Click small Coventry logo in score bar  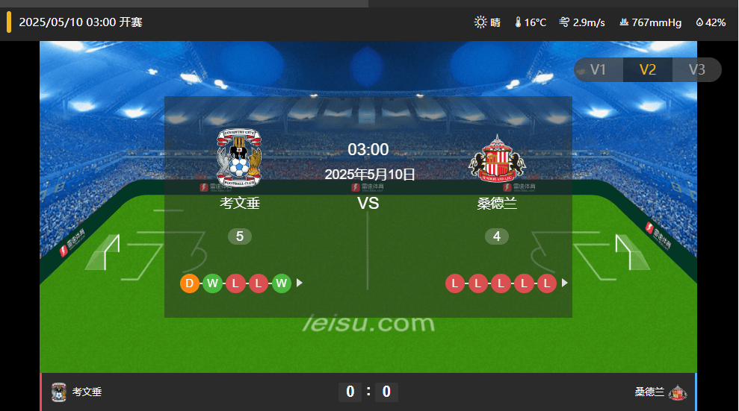(59, 392)
